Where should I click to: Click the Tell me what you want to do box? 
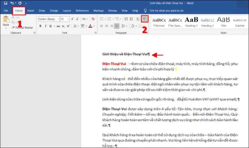click(x=166, y=11)
